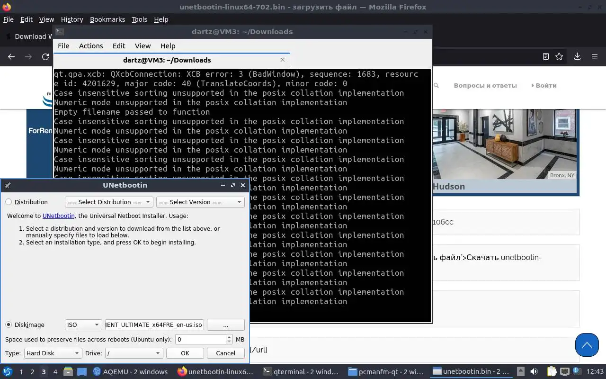Image resolution: width=606 pixels, height=379 pixels.
Task: Open Help menu in qterminal
Action: pos(168,46)
